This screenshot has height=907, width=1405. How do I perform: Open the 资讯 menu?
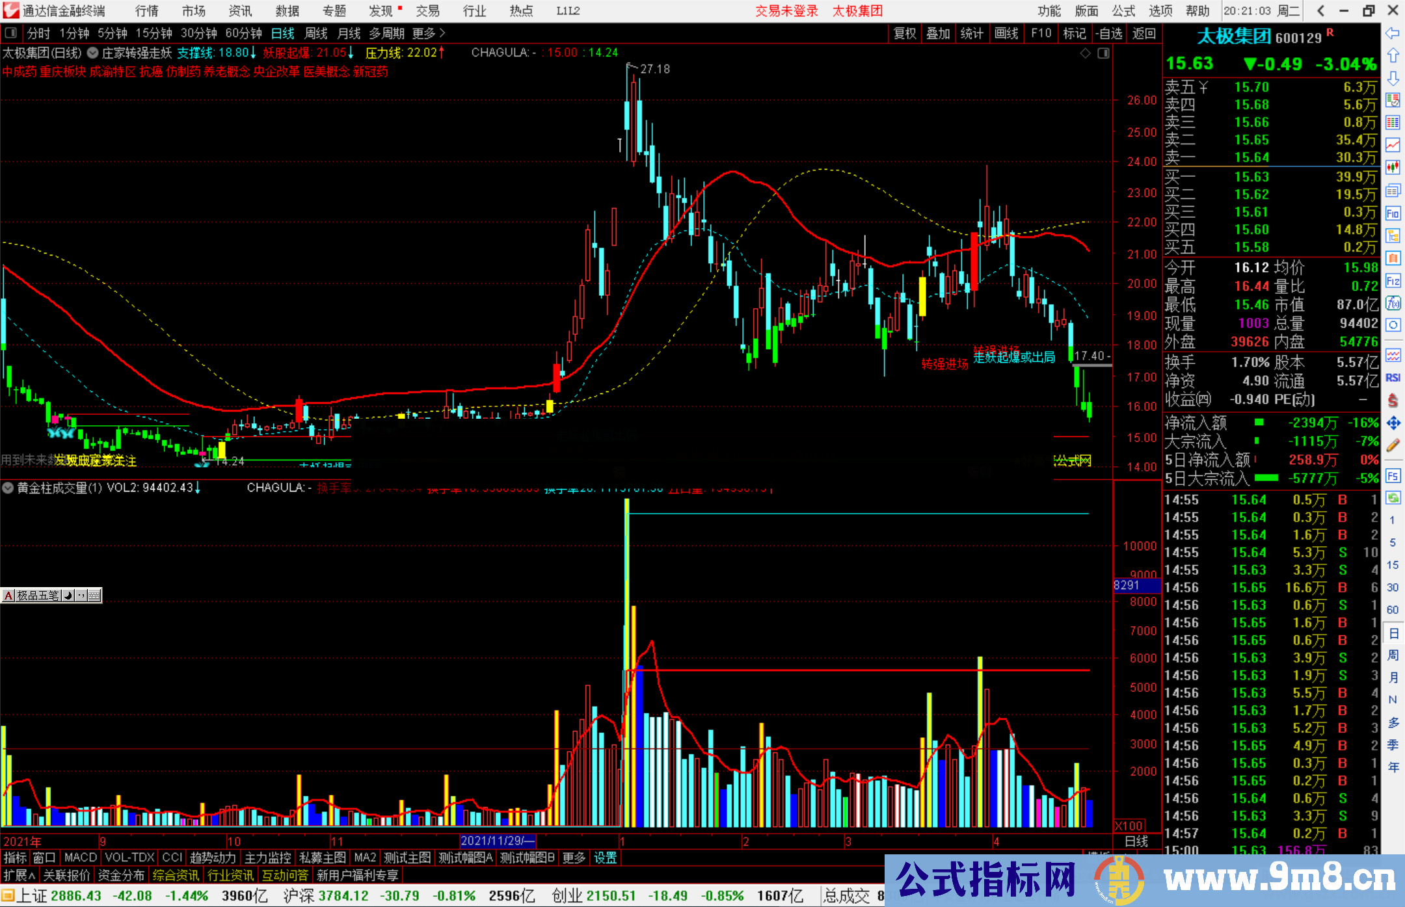tap(240, 11)
